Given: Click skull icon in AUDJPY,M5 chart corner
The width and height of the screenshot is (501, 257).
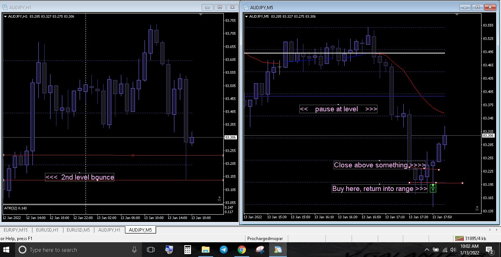Looking at the screenshot, I should (x=477, y=209).
